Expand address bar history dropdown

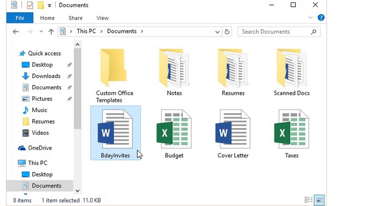click(217, 32)
